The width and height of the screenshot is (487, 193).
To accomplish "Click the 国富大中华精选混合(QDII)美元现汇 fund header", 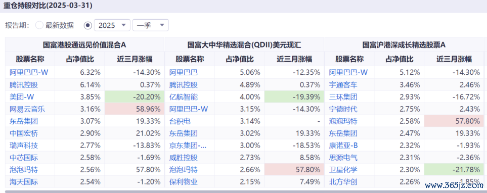I will click(244, 44).
